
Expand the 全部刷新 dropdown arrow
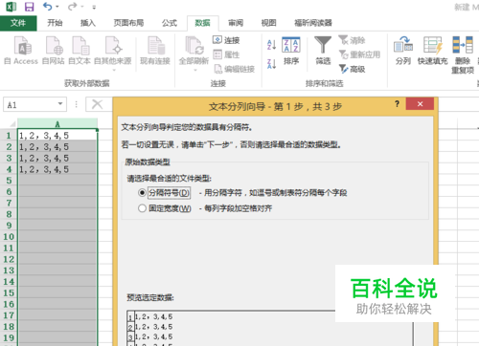pos(195,70)
